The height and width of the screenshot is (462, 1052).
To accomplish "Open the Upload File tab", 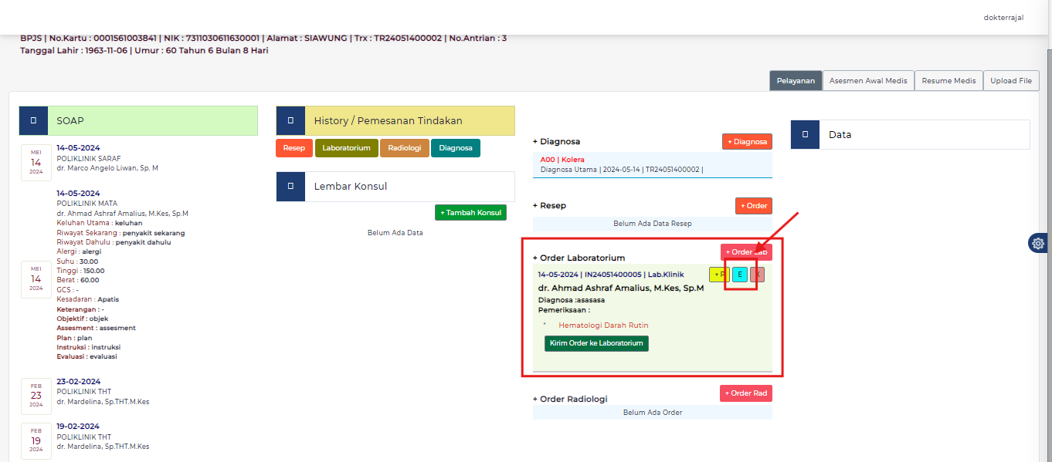I will 1011,81.
